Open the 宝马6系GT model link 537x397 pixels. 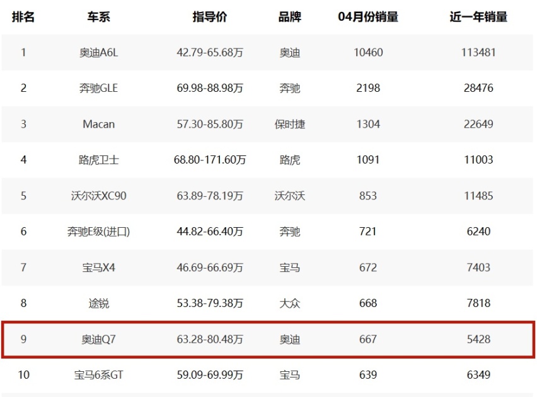(x=98, y=375)
